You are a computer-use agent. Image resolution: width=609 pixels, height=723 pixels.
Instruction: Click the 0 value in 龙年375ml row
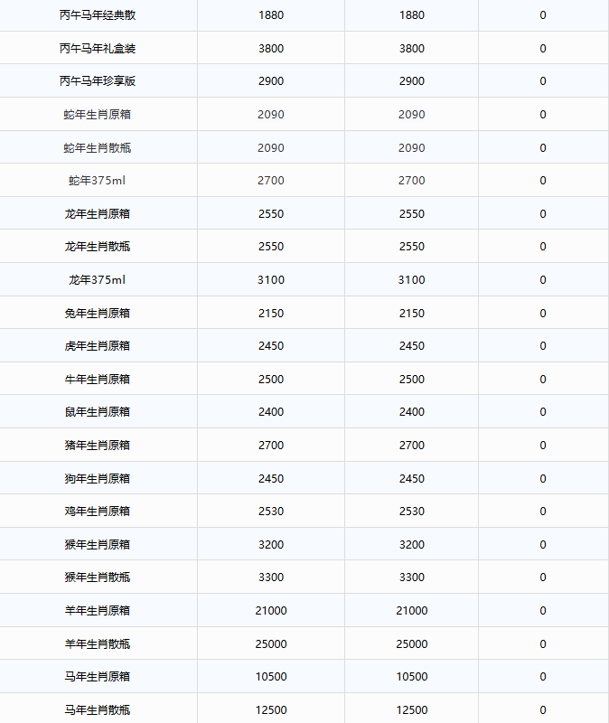click(543, 280)
